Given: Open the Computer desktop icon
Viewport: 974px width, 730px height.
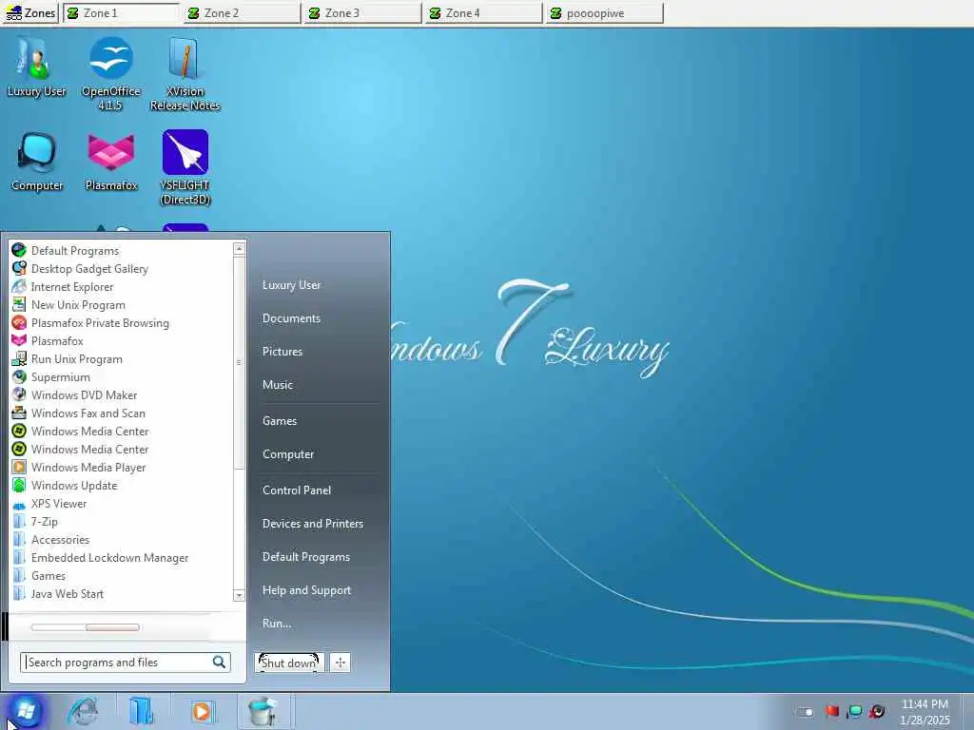Looking at the screenshot, I should click(x=37, y=162).
